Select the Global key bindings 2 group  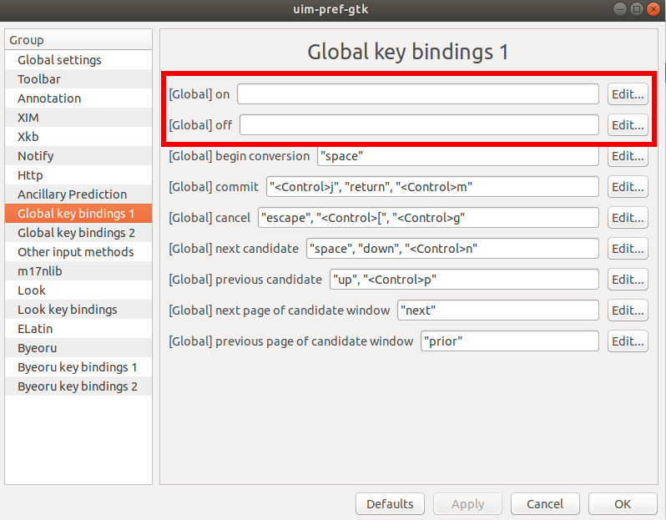pos(78,233)
